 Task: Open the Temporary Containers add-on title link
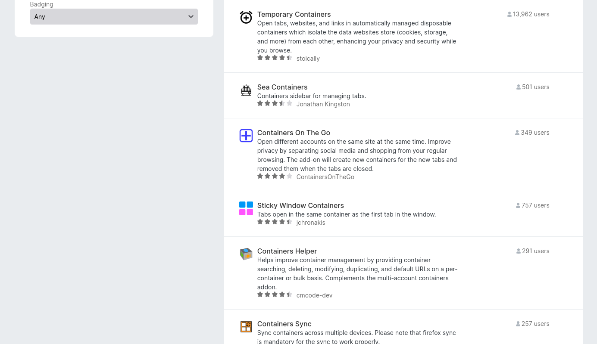(294, 14)
